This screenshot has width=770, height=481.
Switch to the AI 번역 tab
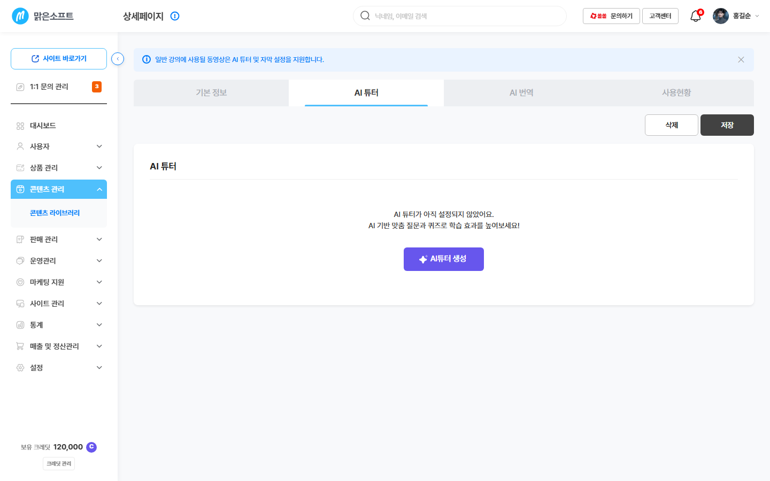coord(521,93)
